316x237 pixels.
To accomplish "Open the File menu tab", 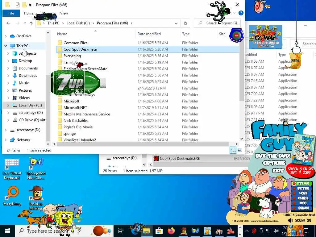I will pyautogui.click(x=11, y=13).
